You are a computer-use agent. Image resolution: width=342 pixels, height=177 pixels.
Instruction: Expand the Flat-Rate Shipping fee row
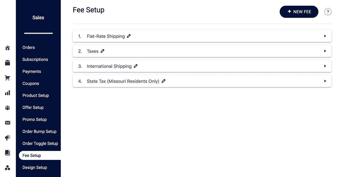pos(325,36)
